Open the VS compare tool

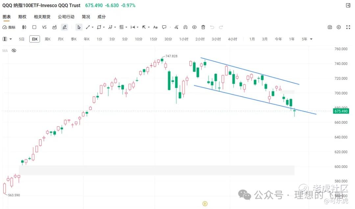coord(44,27)
